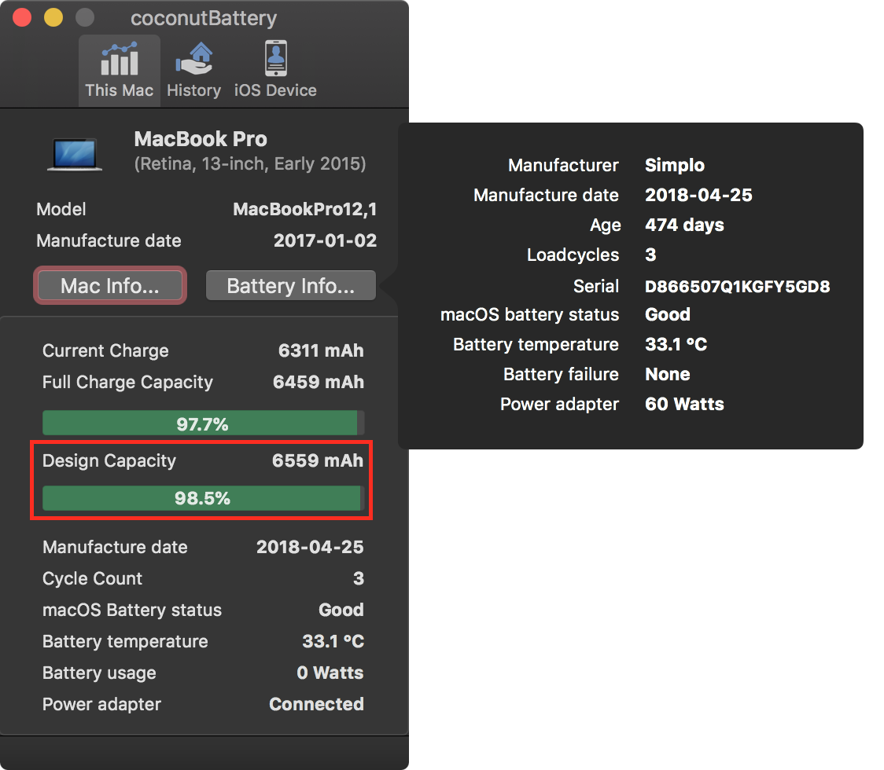Click the 2017-01-02 manufacture date value
The image size is (884, 770).
pyautogui.click(x=326, y=240)
